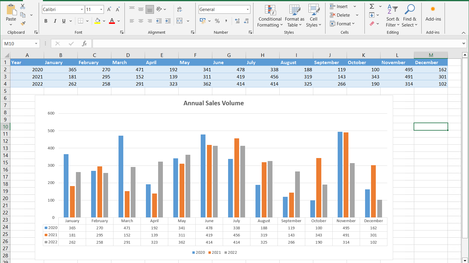Decrease indent in Alignment group
The height and width of the screenshot is (263, 469).
[159, 21]
